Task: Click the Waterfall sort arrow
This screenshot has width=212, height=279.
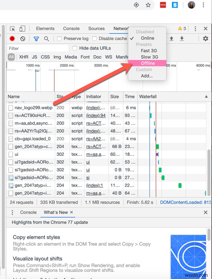Action: tap(206, 97)
